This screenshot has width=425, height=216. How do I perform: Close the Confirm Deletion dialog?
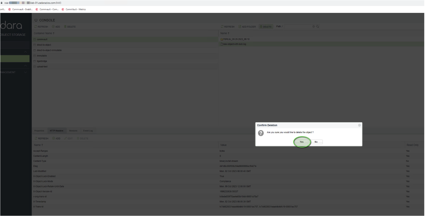(x=359, y=125)
